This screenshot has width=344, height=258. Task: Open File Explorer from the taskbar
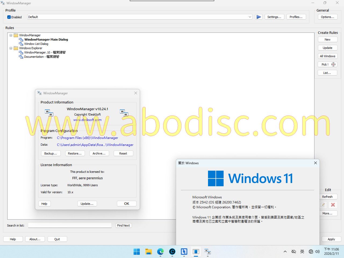pos(149,252)
